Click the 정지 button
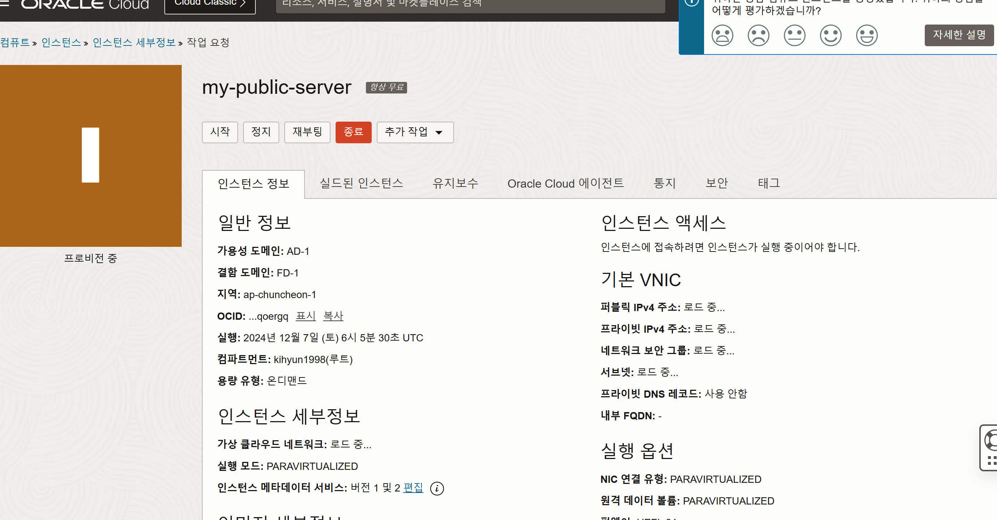 tap(261, 132)
